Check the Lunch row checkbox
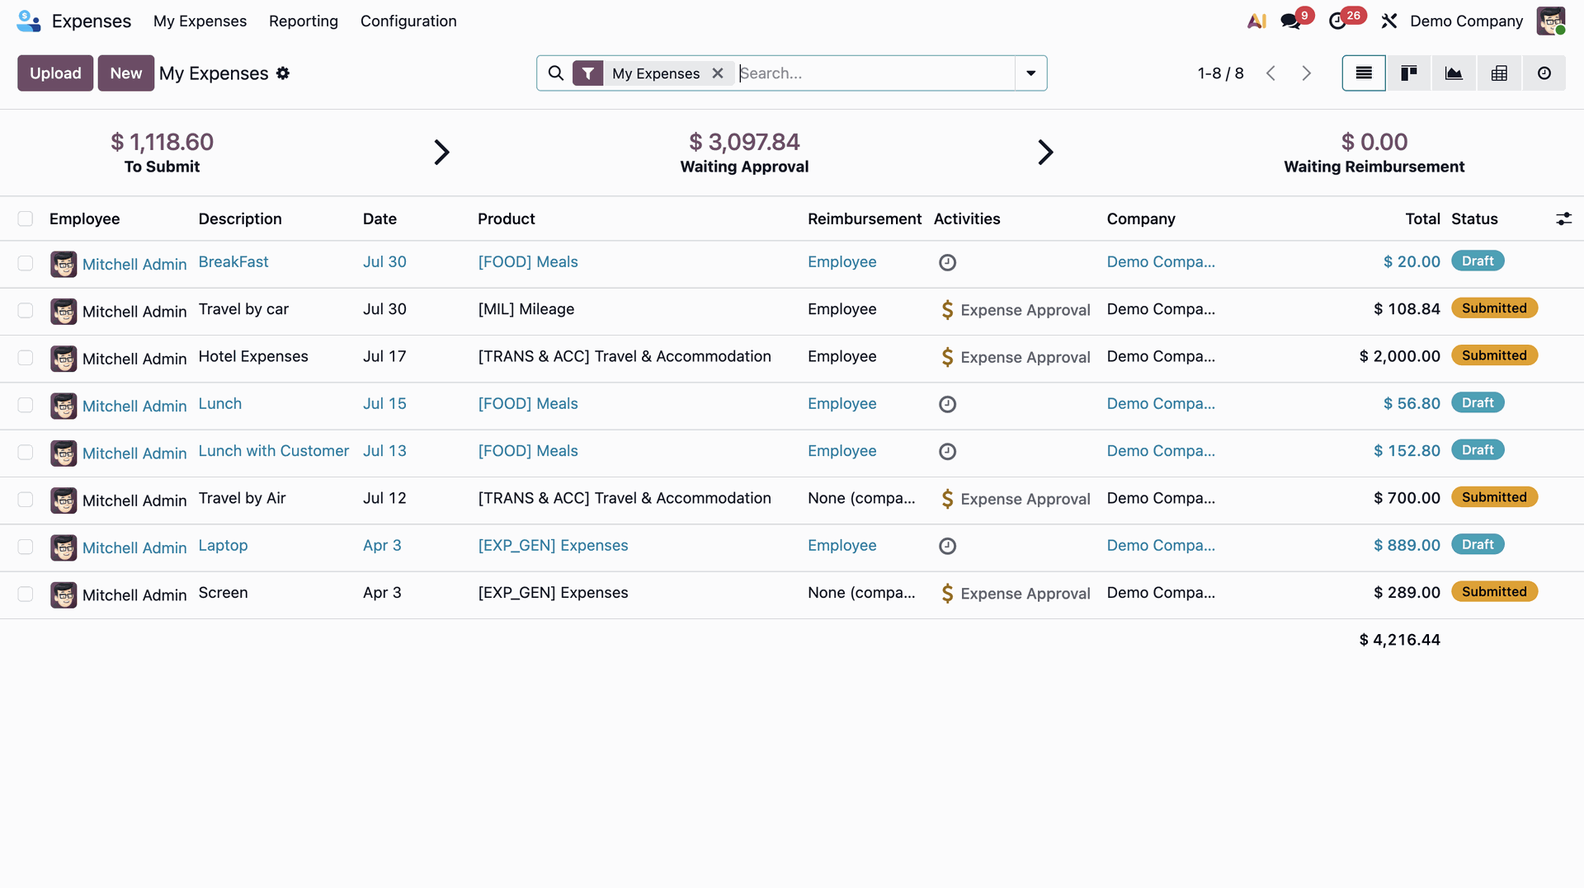1584x888 pixels. pos(26,405)
